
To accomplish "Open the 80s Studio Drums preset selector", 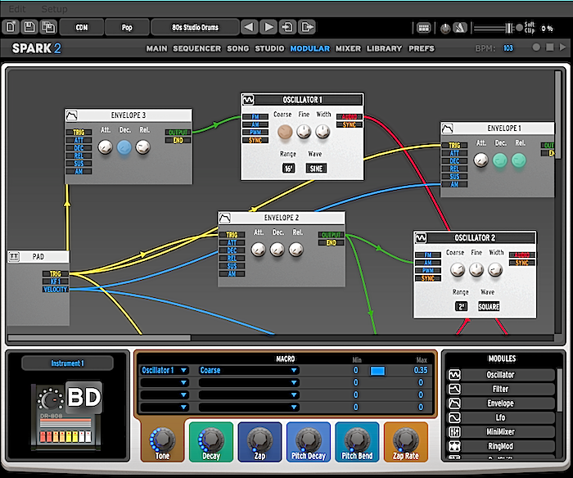I will click(195, 27).
